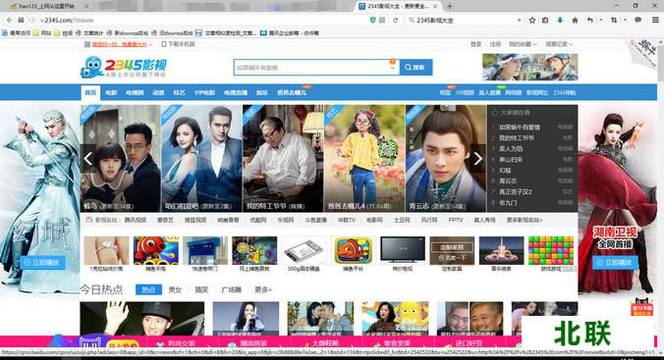Click 注册 link at top right
The width and height of the screenshot is (664, 360).
(x=495, y=44)
